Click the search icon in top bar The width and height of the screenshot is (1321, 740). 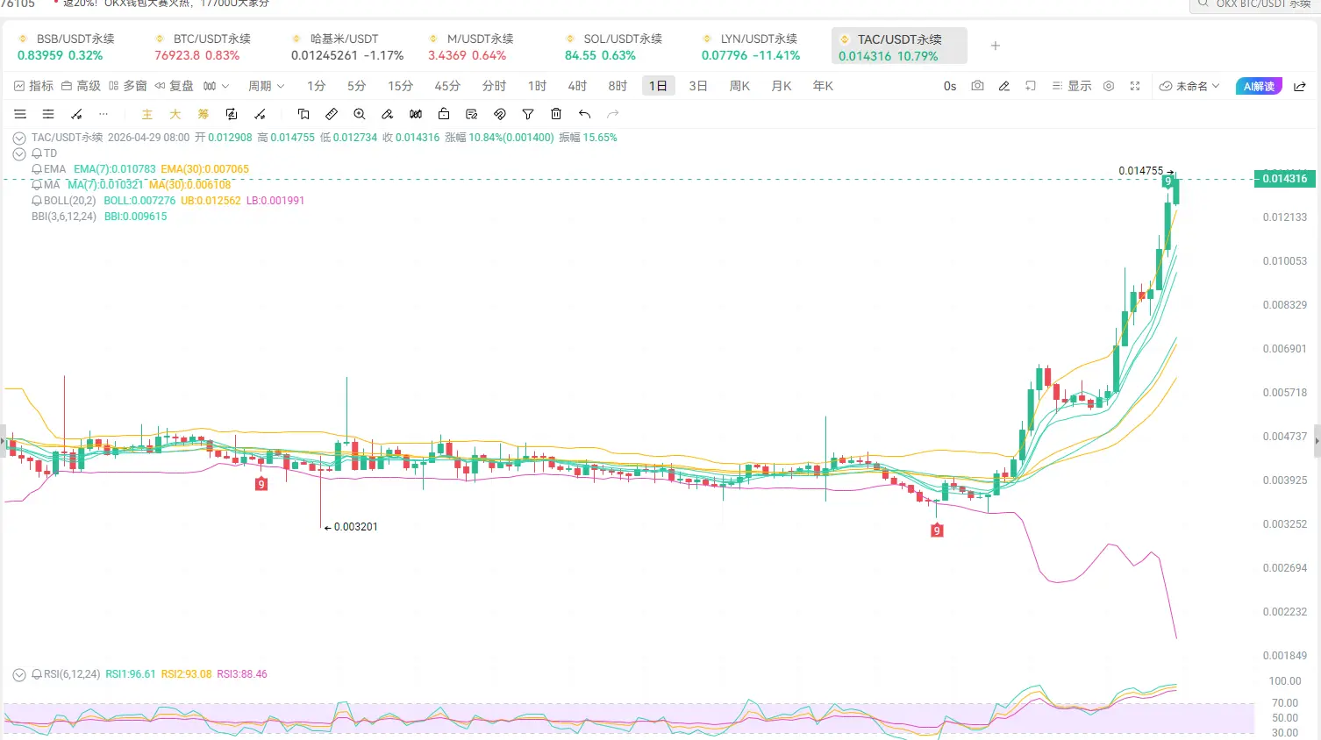click(1202, 4)
